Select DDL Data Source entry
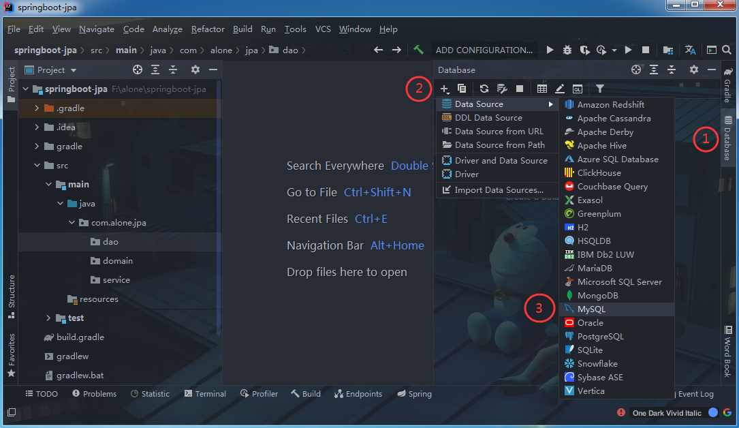 click(x=497, y=117)
